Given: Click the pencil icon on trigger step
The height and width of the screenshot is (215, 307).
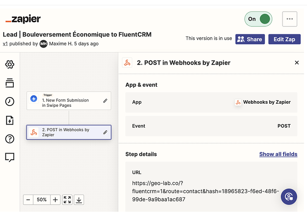Looking at the screenshot, I should 105,101.
